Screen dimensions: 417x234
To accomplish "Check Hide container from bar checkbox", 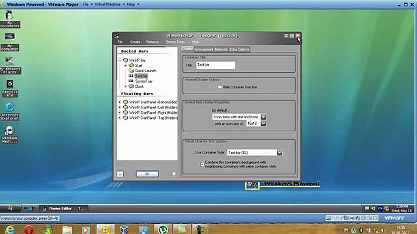I will (x=220, y=86).
